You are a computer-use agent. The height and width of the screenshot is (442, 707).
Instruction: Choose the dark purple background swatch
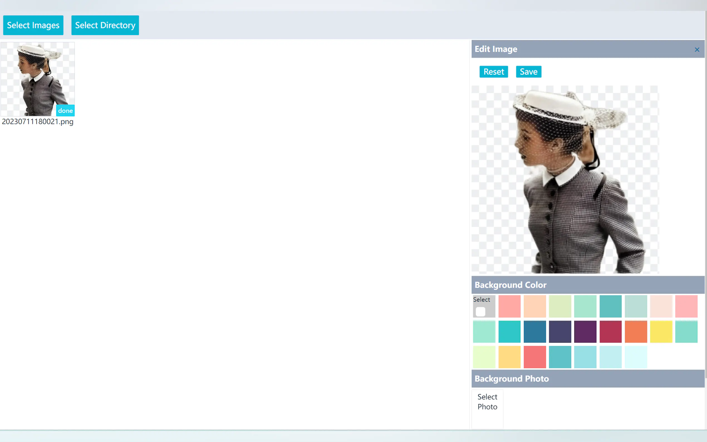click(x=585, y=331)
